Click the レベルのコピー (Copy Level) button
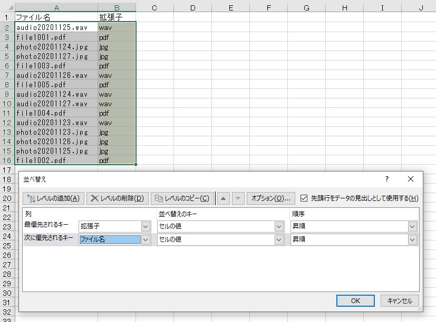The image size is (436, 322). click(x=182, y=198)
